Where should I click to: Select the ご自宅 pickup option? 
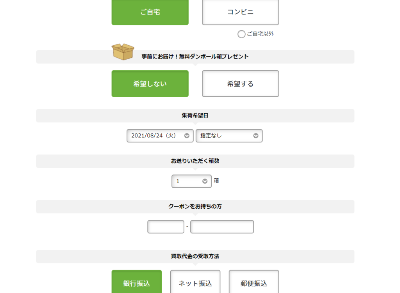150,12
